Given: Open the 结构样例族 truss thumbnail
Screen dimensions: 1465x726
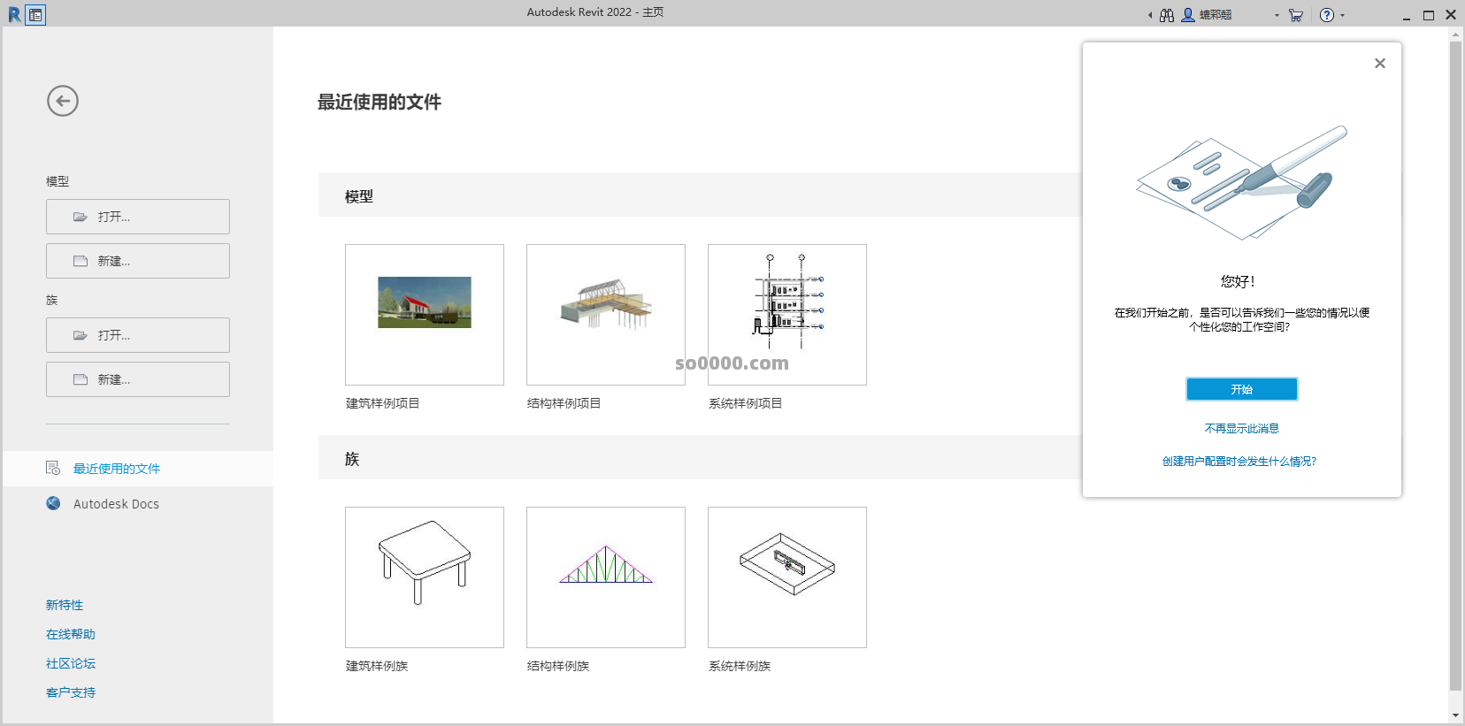Looking at the screenshot, I should pos(606,577).
